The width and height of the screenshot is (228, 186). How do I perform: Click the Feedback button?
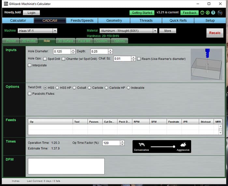point(190,13)
